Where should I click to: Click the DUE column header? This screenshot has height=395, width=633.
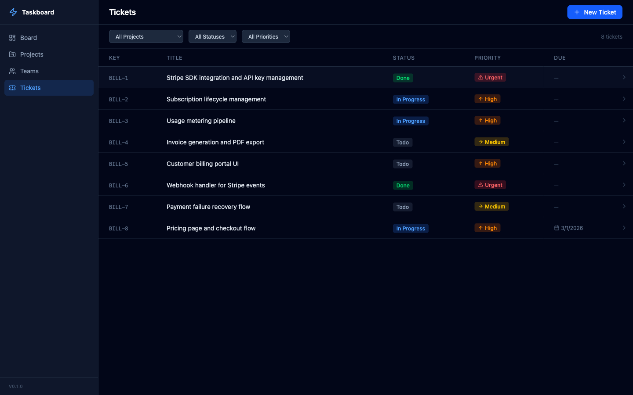(560, 58)
